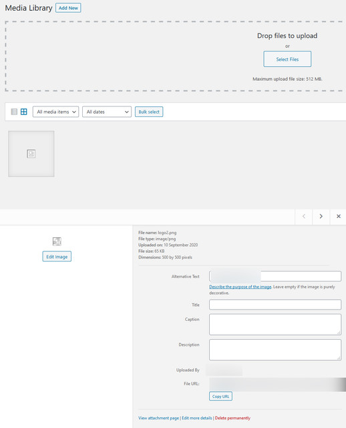Click the Drop files to upload text
Viewport: 346px width, 428px height.
287,35
